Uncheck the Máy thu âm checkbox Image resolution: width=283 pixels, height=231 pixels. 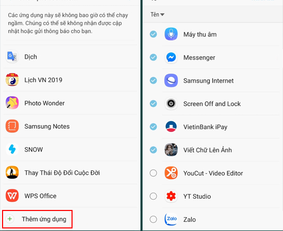[x=153, y=34]
